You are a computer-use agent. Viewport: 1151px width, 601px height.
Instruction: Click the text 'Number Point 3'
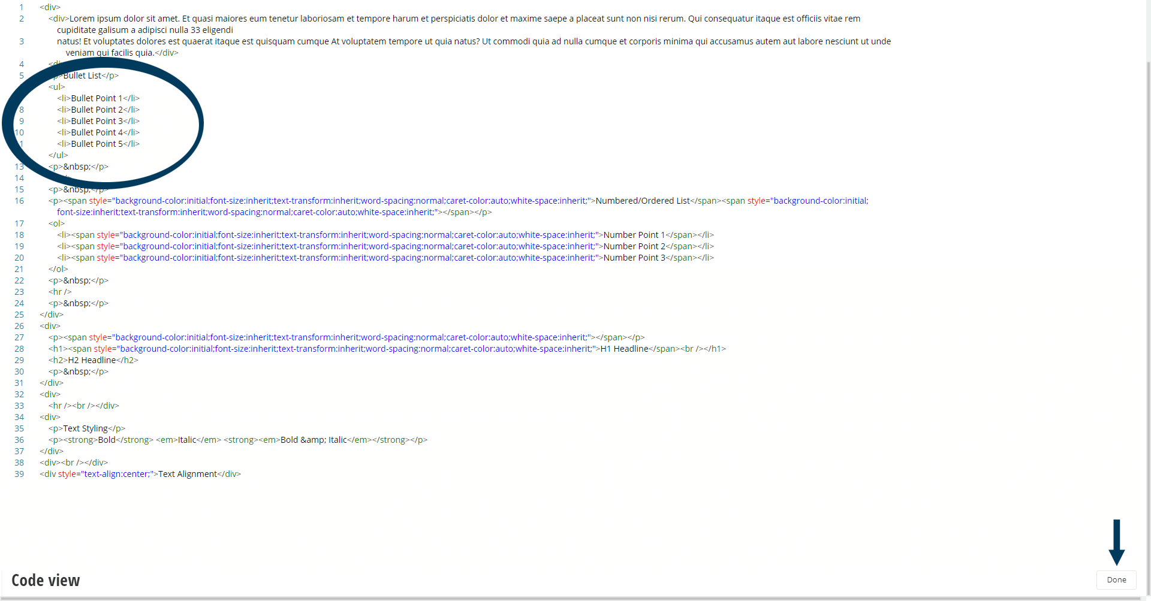[x=634, y=258]
